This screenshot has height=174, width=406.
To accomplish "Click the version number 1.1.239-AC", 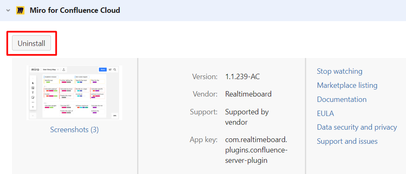I will point(242,77).
